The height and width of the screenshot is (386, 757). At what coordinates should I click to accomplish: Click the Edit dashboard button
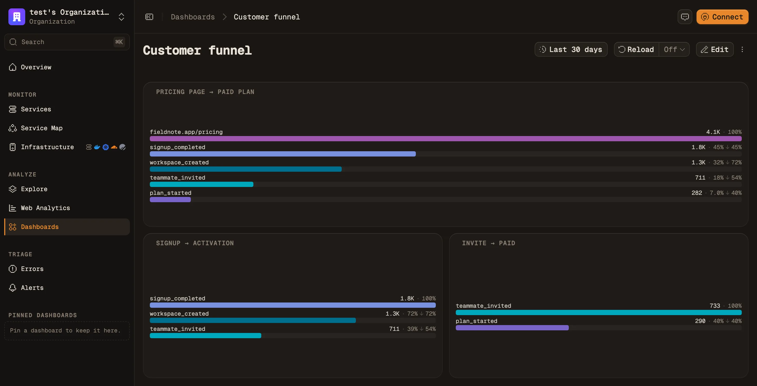point(715,49)
